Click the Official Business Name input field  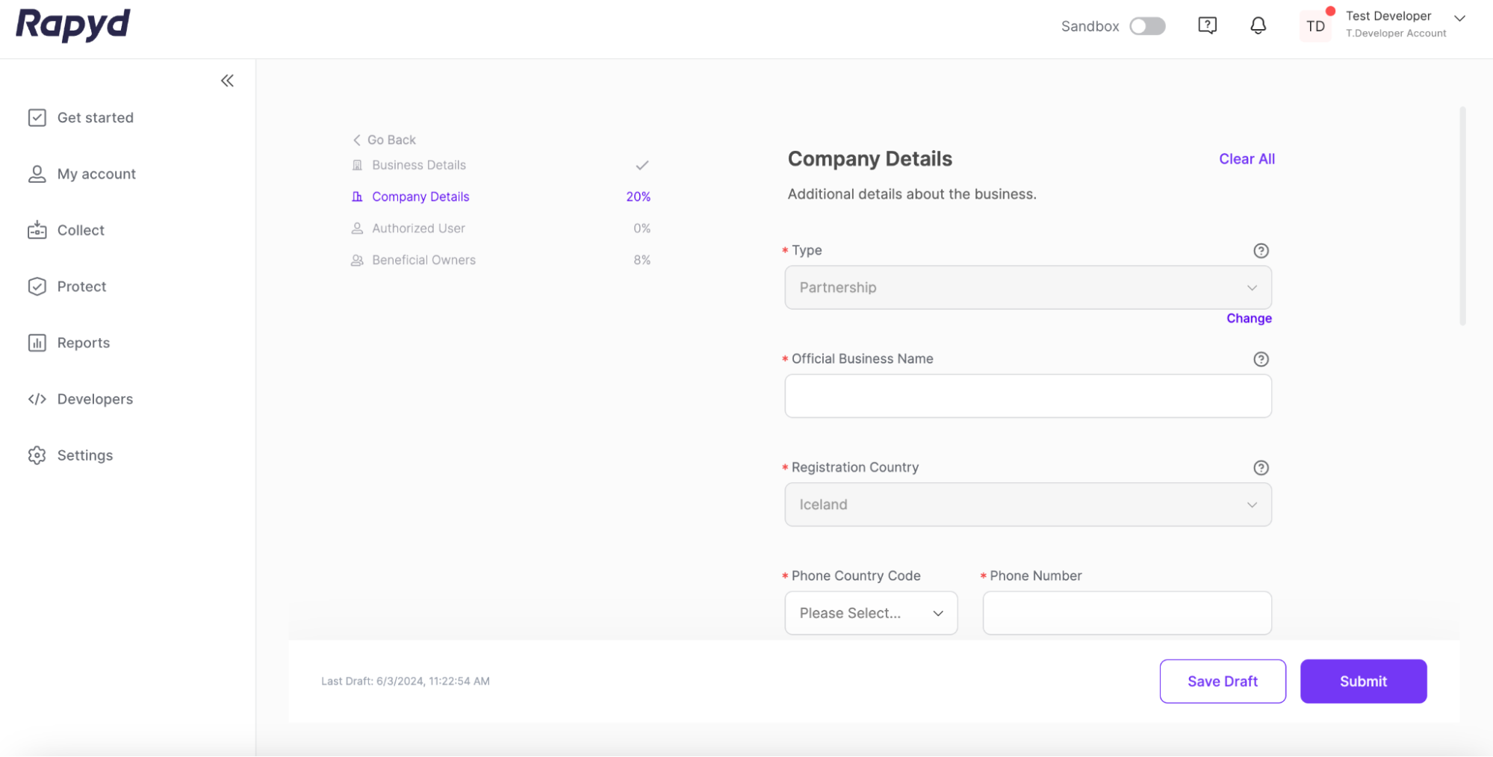click(1027, 396)
